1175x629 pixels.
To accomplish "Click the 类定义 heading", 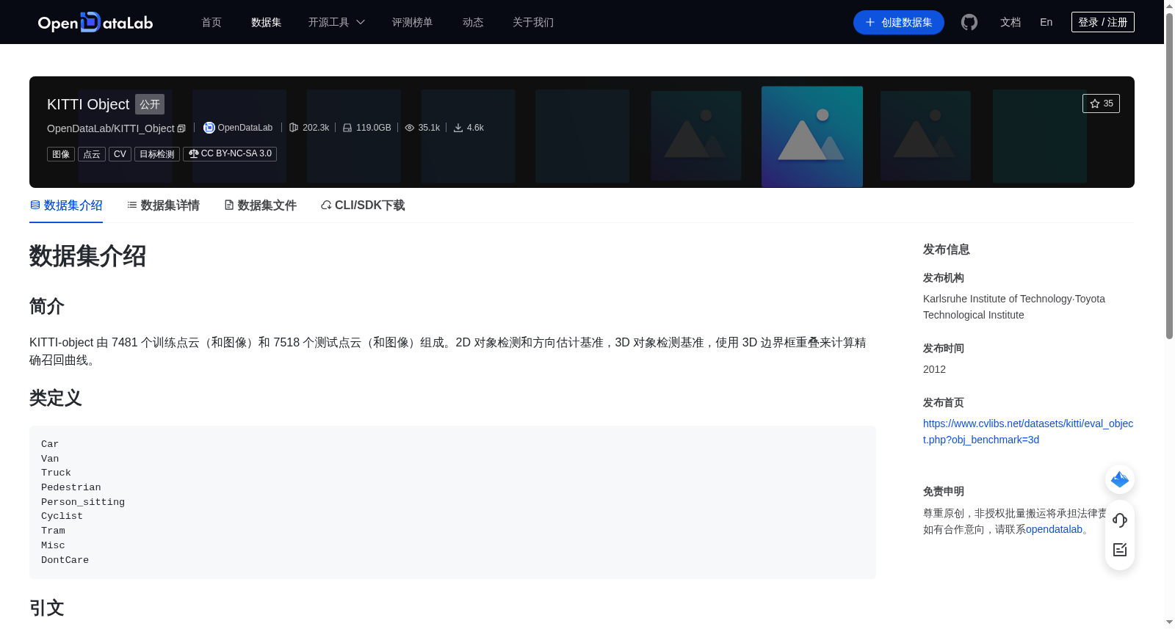I will [x=56, y=398].
